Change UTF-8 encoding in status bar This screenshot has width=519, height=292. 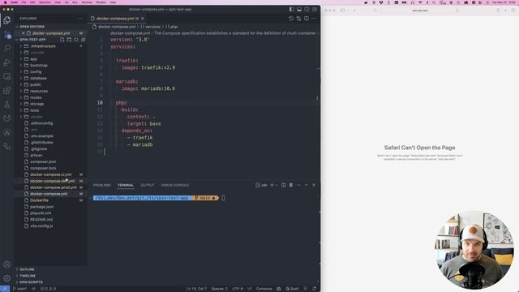(x=238, y=289)
